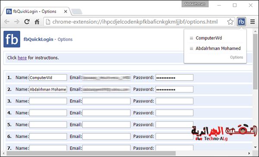Click the Email field in row 4
Image resolution: width=259 pixels, height=157 pixels.
coord(106,113)
